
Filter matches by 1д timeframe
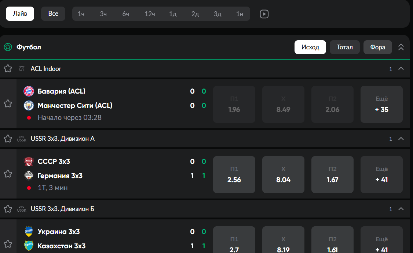173,14
